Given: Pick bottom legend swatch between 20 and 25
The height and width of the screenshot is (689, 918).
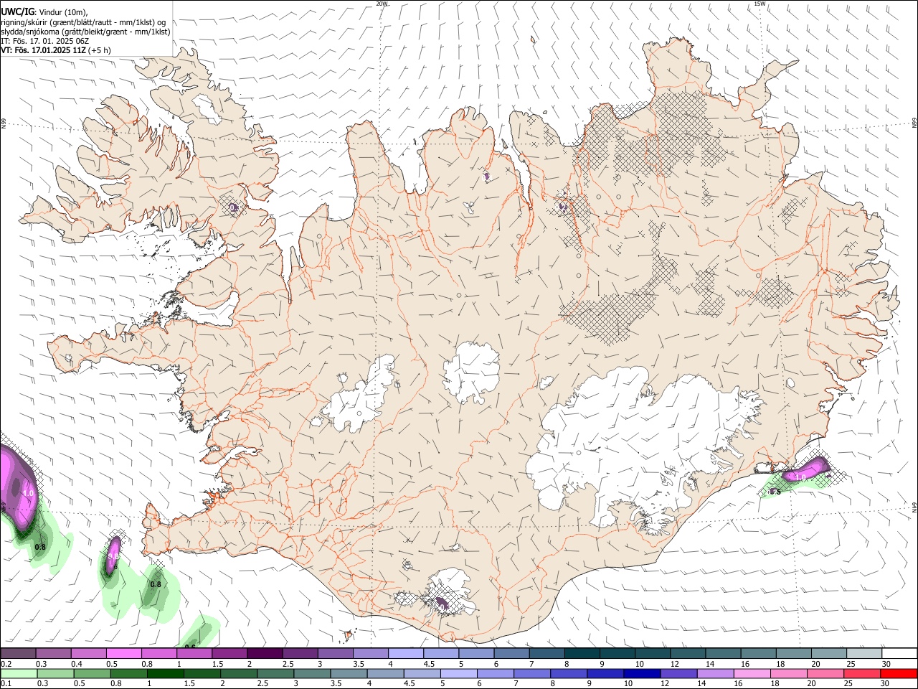Looking at the screenshot, I should (826, 673).
